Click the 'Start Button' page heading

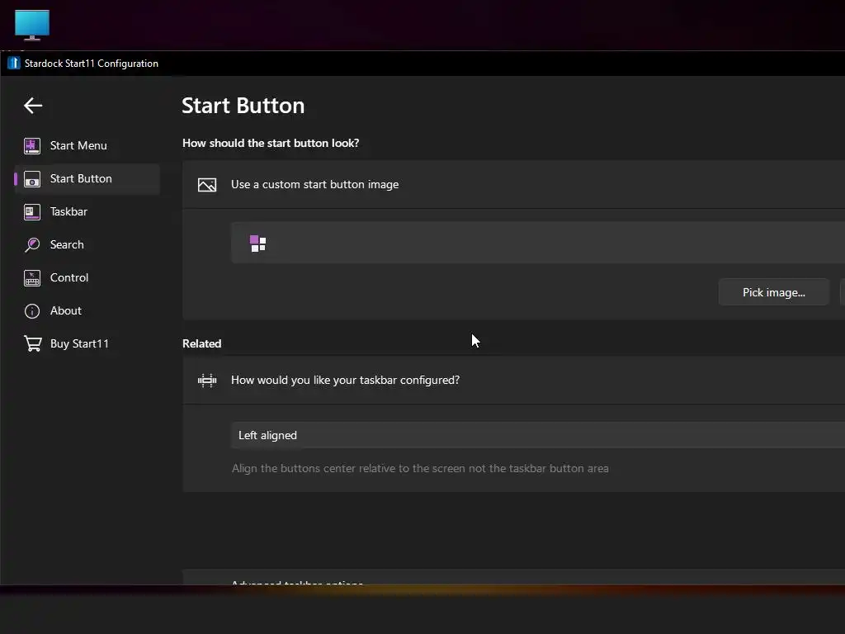[243, 106]
